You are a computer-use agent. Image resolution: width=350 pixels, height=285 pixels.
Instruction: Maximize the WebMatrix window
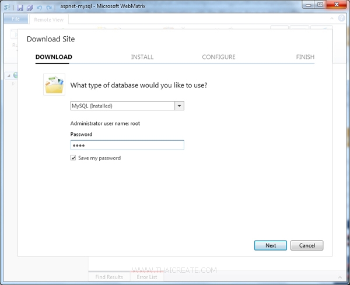pyautogui.click(x=320, y=5)
